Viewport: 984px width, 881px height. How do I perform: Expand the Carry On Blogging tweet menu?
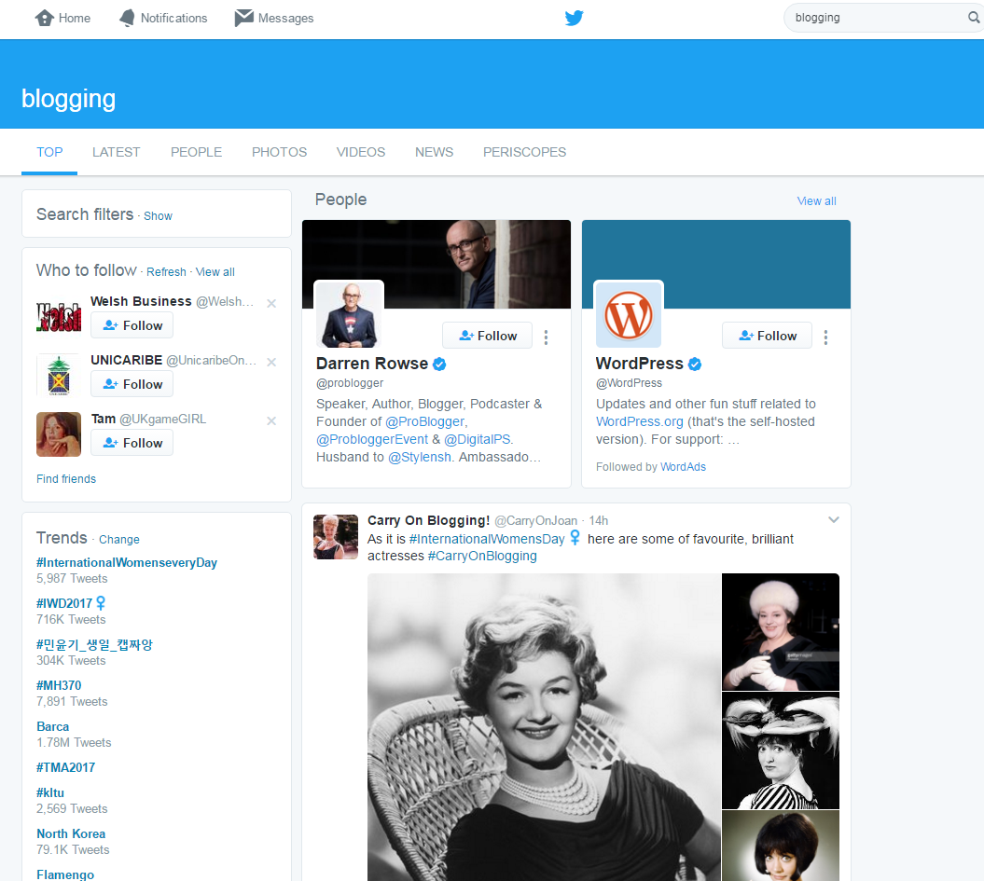[834, 520]
